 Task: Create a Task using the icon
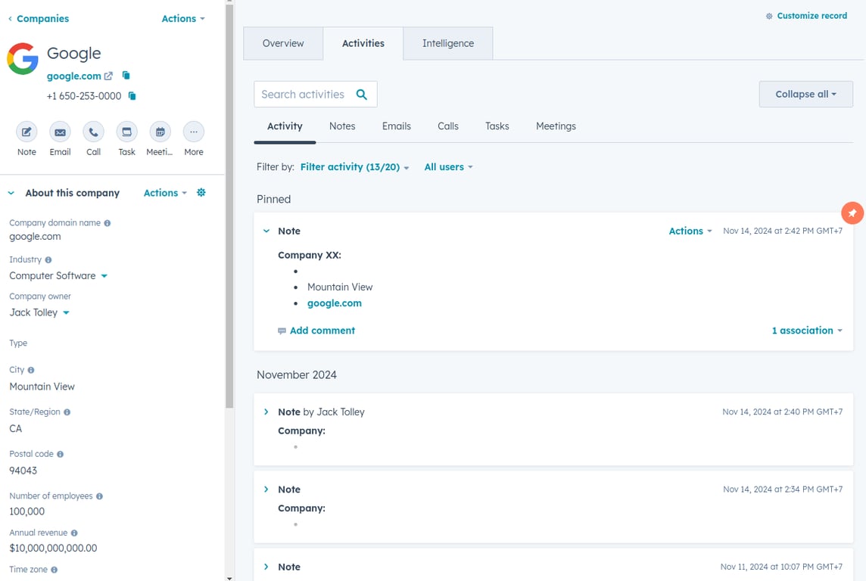126,132
